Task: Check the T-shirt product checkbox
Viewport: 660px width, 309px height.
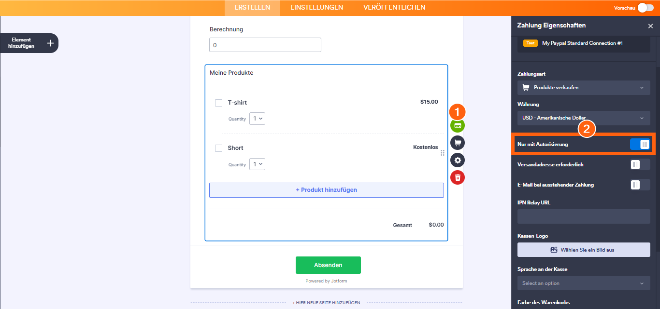Action: pos(218,103)
